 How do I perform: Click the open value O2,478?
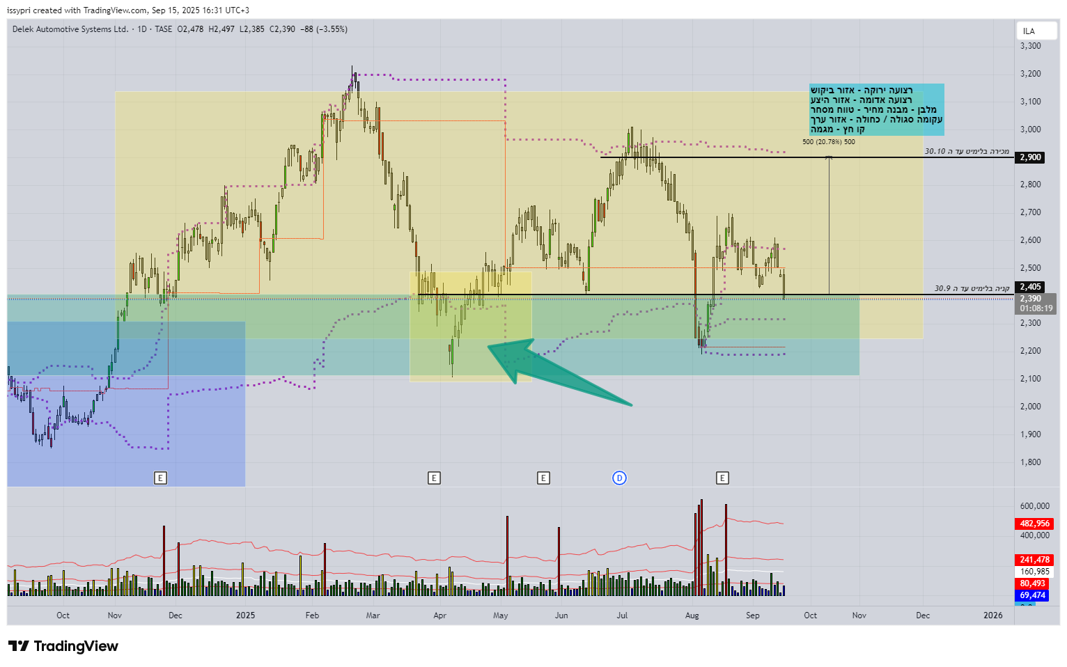point(191,29)
